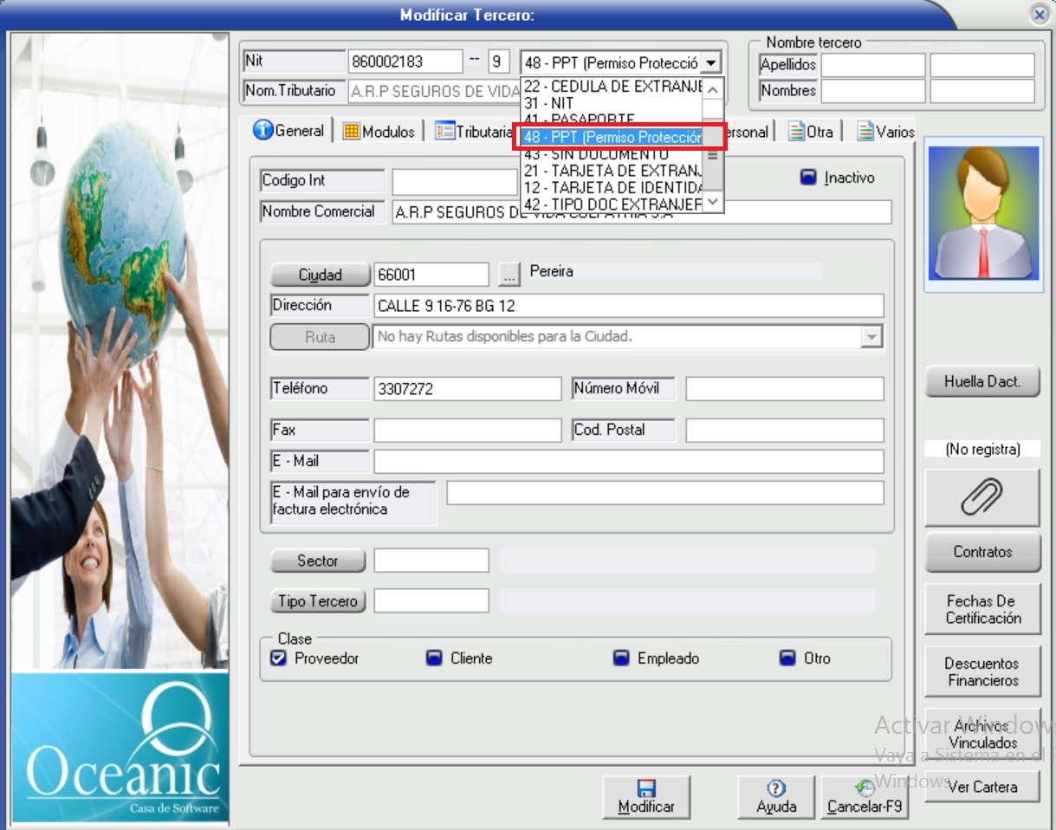The height and width of the screenshot is (830, 1056).
Task: Choose 31 - NIT from the list
Action: 549,103
